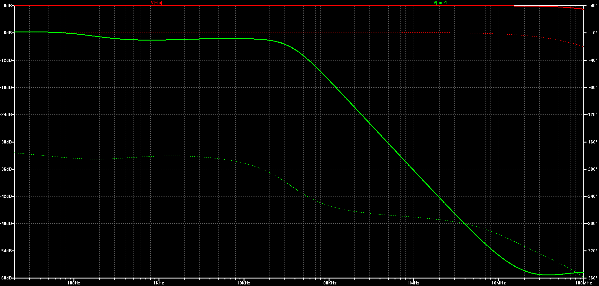Click the -54dB magnitude axis label

pyautogui.click(x=6, y=251)
